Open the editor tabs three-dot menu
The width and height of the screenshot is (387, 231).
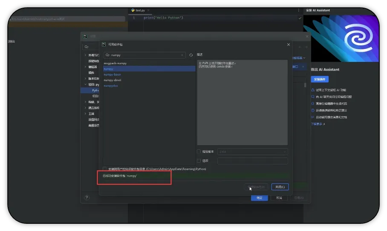coord(298,10)
